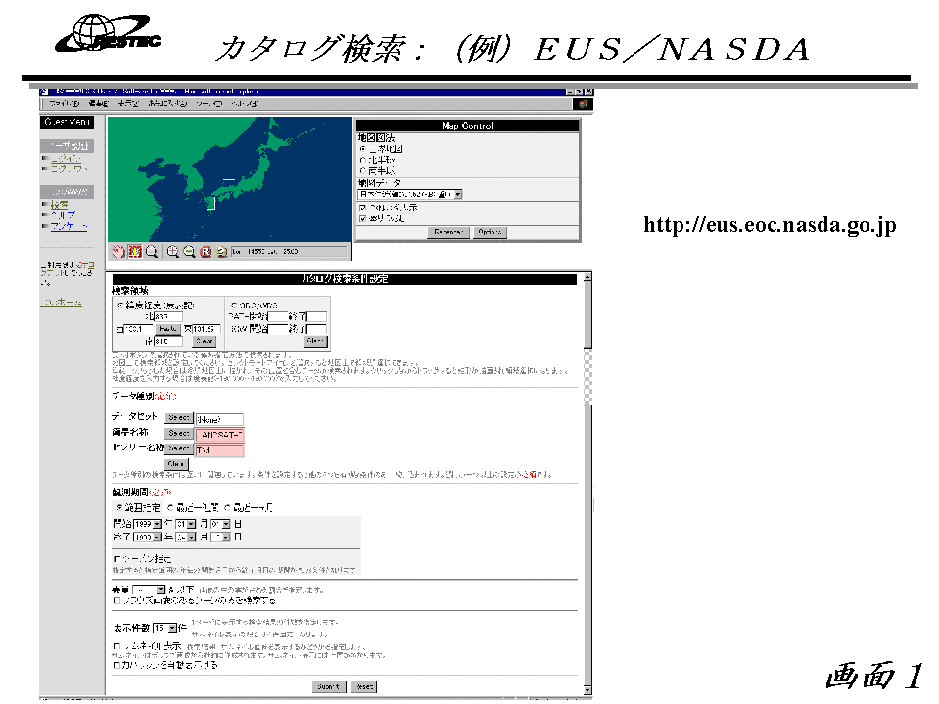Click Select button for データセット
This screenshot has width=939, height=704.
click(x=178, y=418)
